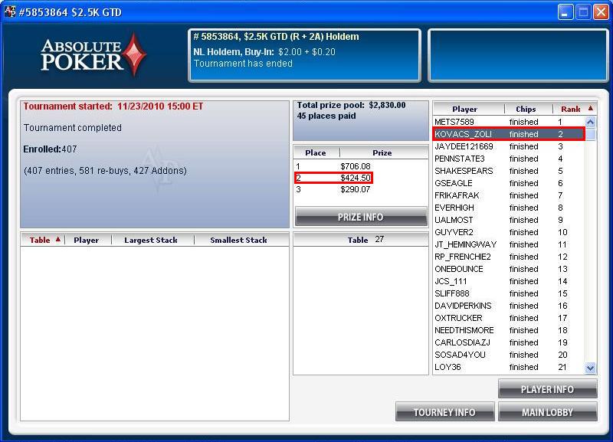Viewport: 613px width, 442px height.
Task: Minimize the tournament window
Action: tap(565, 12)
